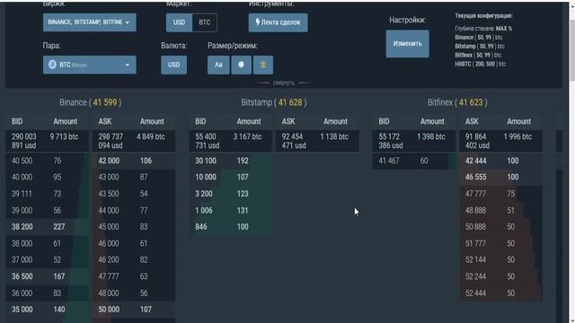Click Binance bid price 36 500
Screen dimensions: 575x323
22,276
